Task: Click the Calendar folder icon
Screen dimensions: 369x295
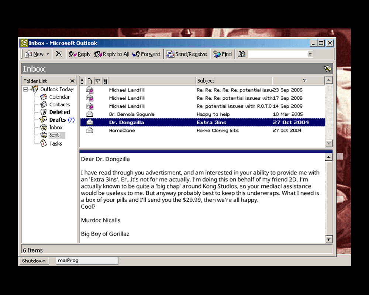Action: [x=44, y=97]
